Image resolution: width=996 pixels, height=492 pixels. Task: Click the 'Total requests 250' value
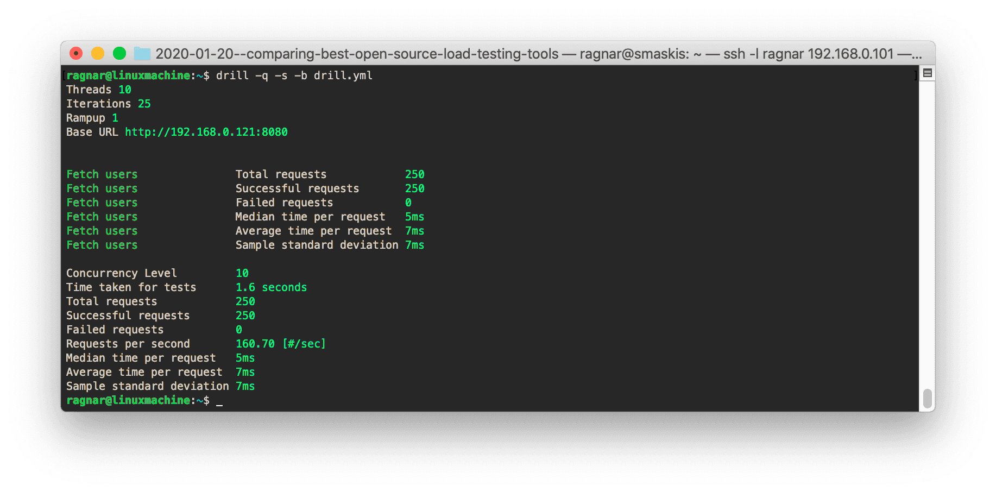click(245, 301)
